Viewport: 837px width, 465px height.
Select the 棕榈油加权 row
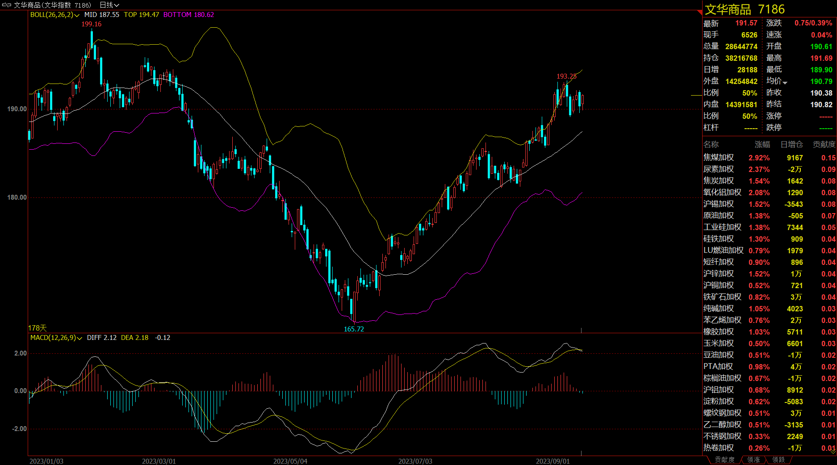[x=770, y=378]
